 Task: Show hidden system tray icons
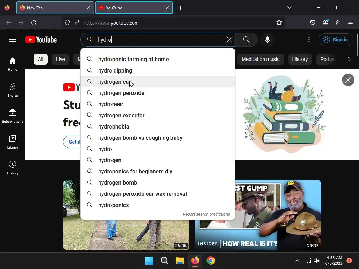pos(297,261)
